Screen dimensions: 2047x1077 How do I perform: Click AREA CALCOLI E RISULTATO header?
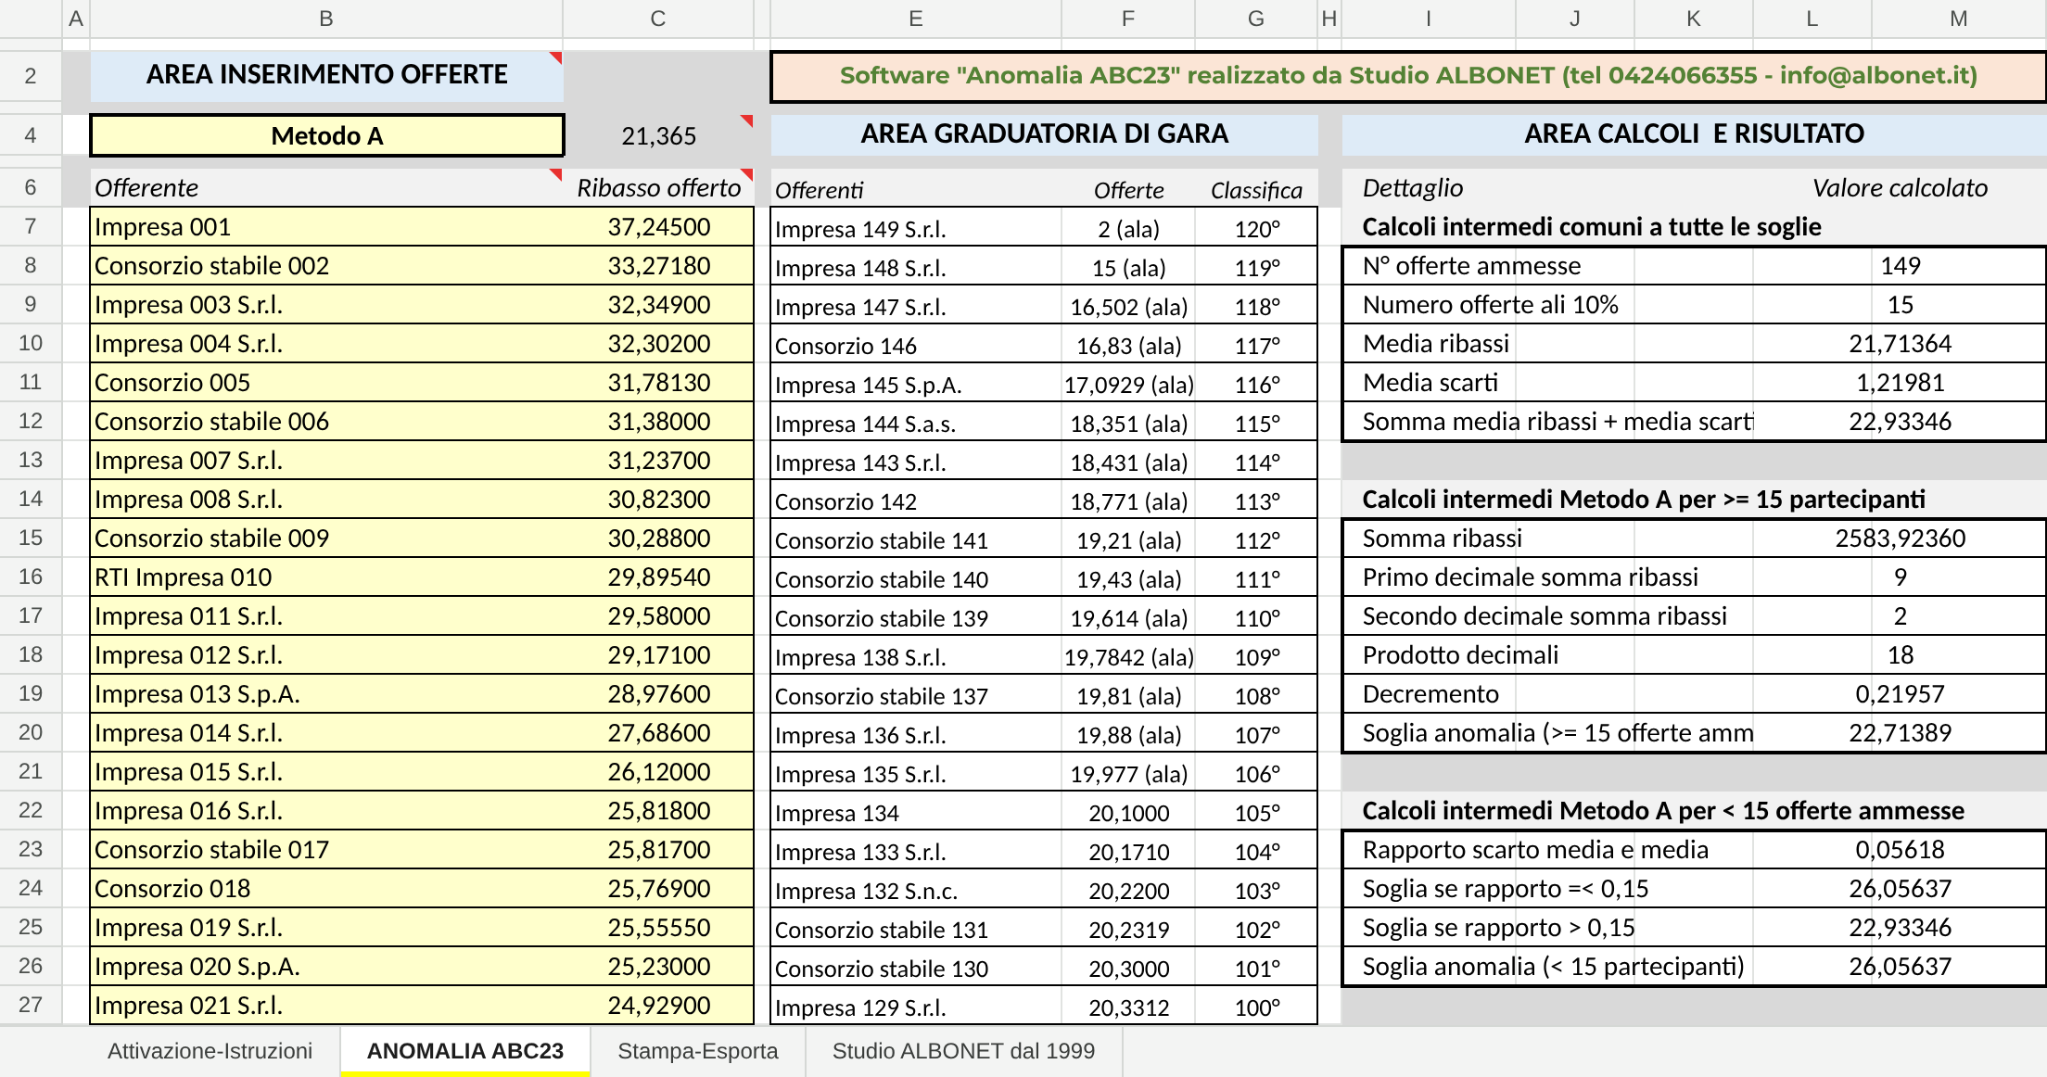click(x=1694, y=133)
